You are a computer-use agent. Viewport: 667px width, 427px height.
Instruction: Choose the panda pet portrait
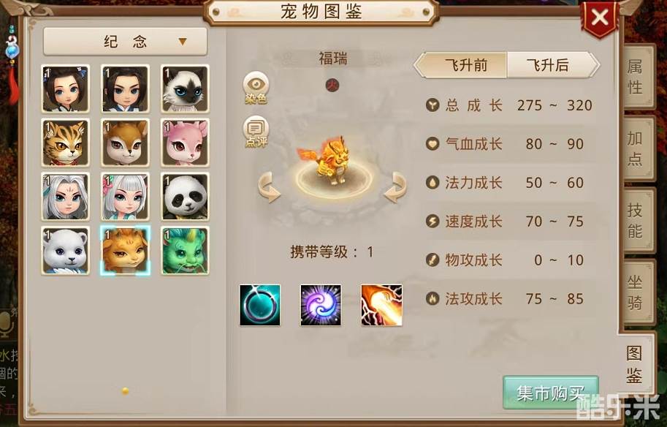click(185, 197)
